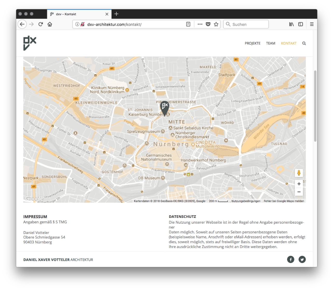The width and height of the screenshot is (333, 290).
Task: Click Sankt Sebaldus Kirche map marker
Action: coord(170,128)
